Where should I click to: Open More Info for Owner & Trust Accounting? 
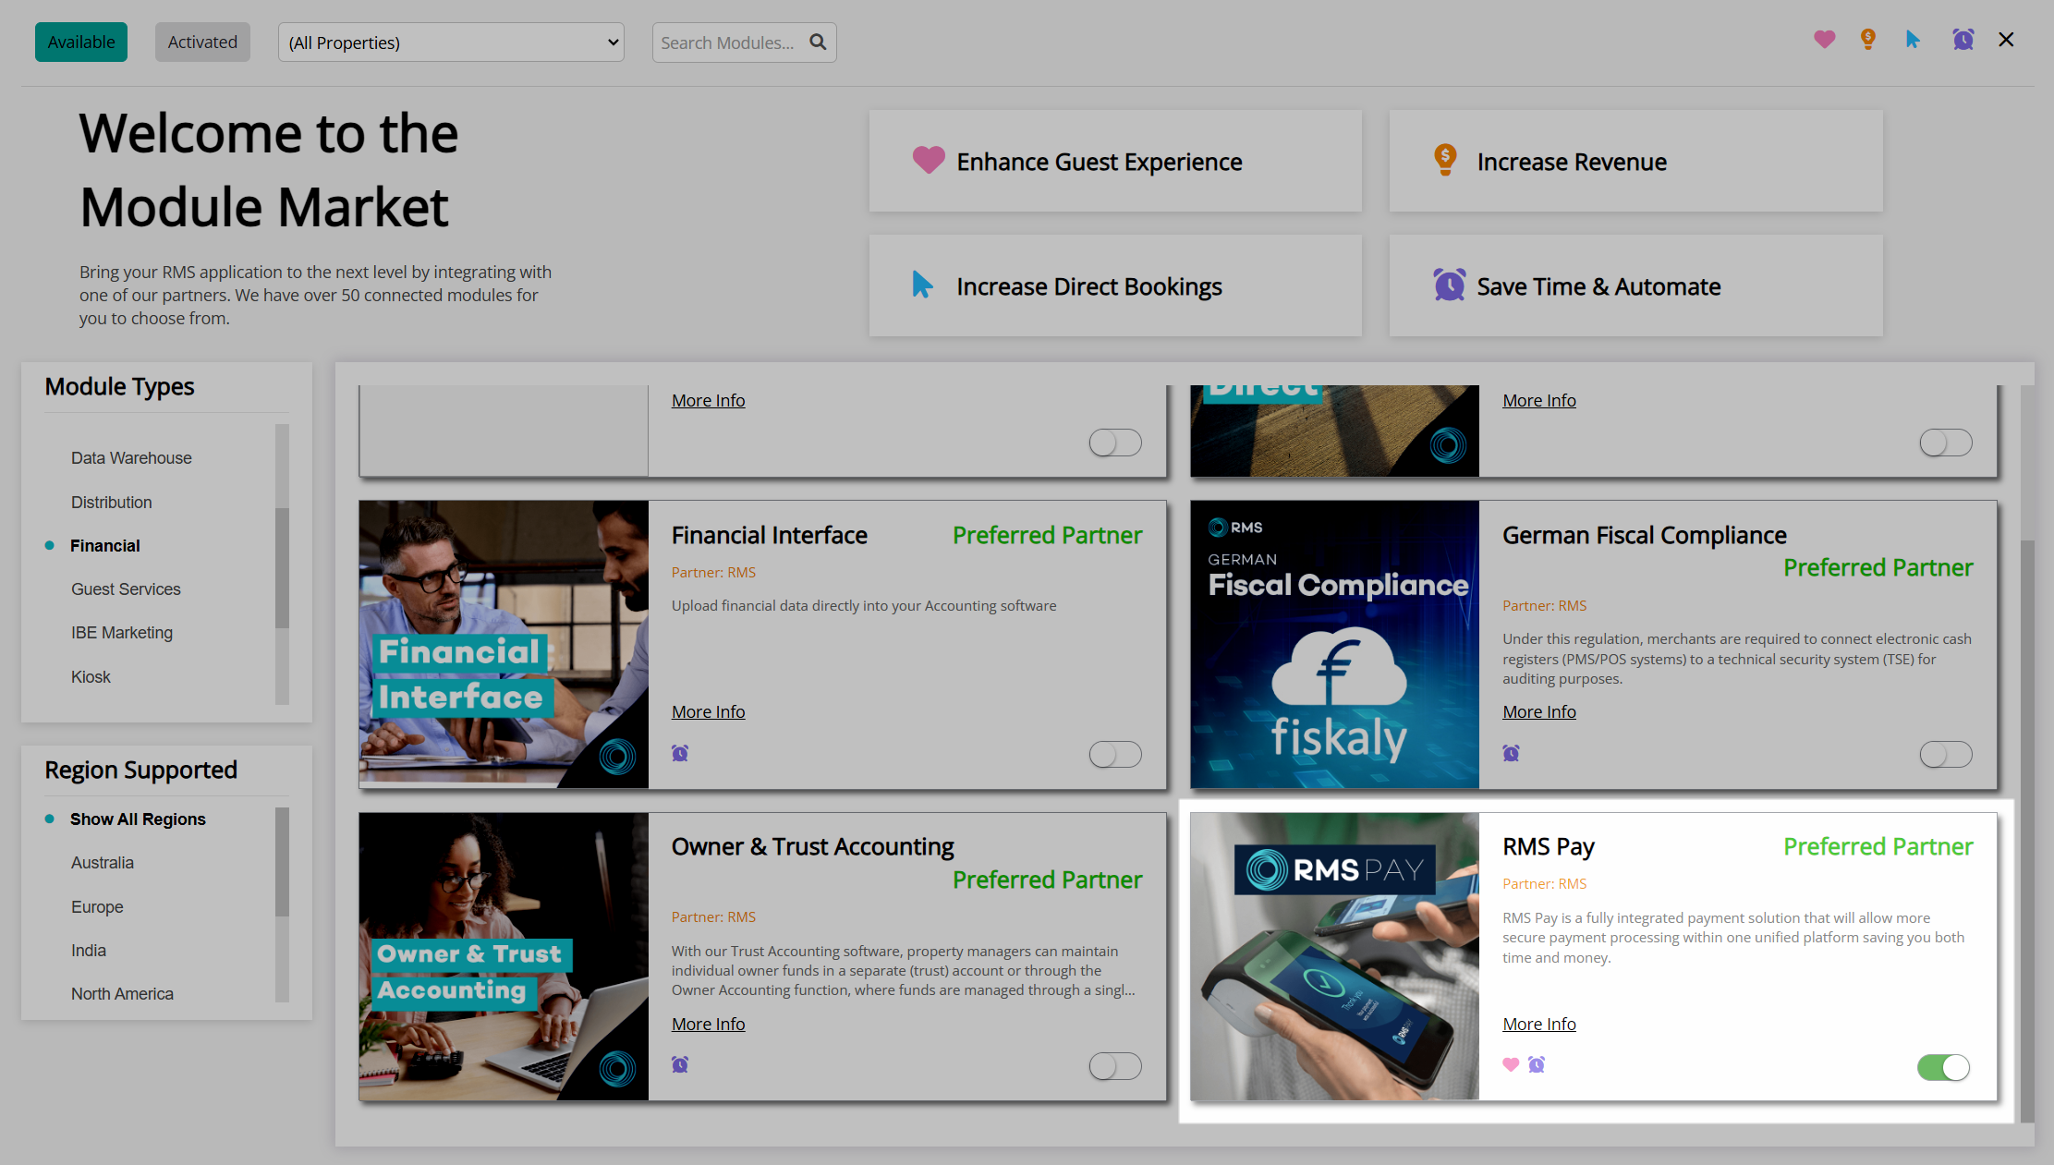click(708, 1024)
